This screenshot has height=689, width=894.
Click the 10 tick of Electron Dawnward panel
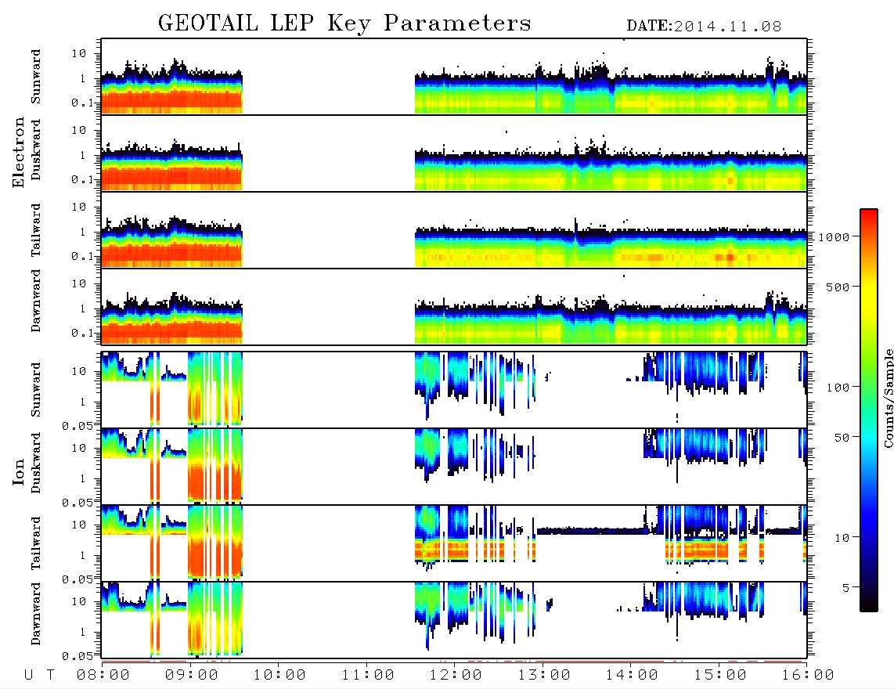(x=79, y=283)
